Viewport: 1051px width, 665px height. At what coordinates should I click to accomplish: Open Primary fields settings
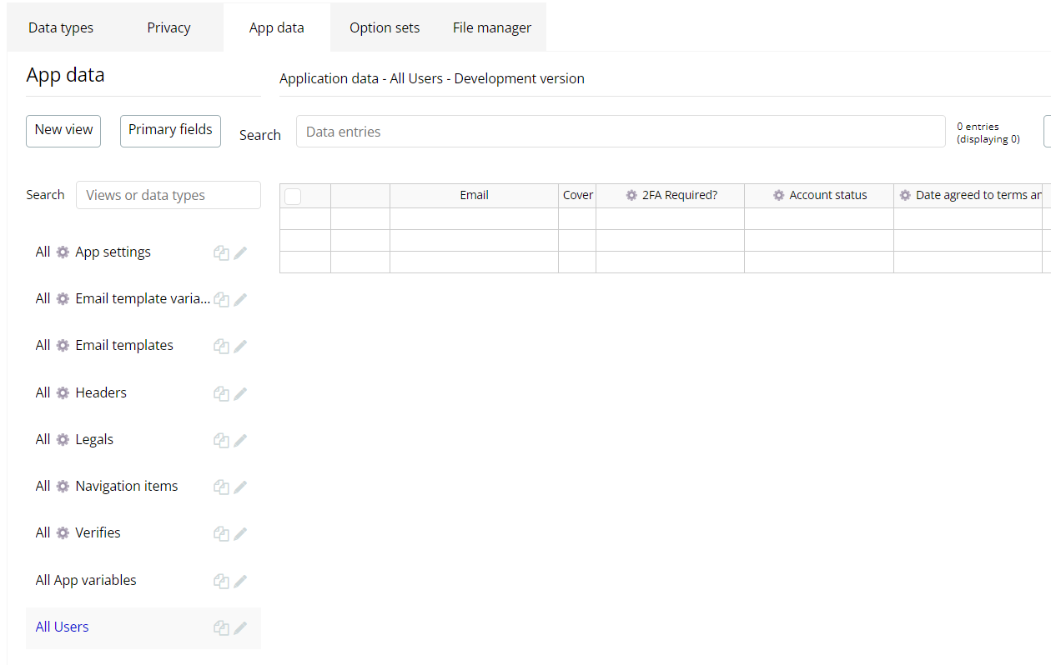click(170, 130)
